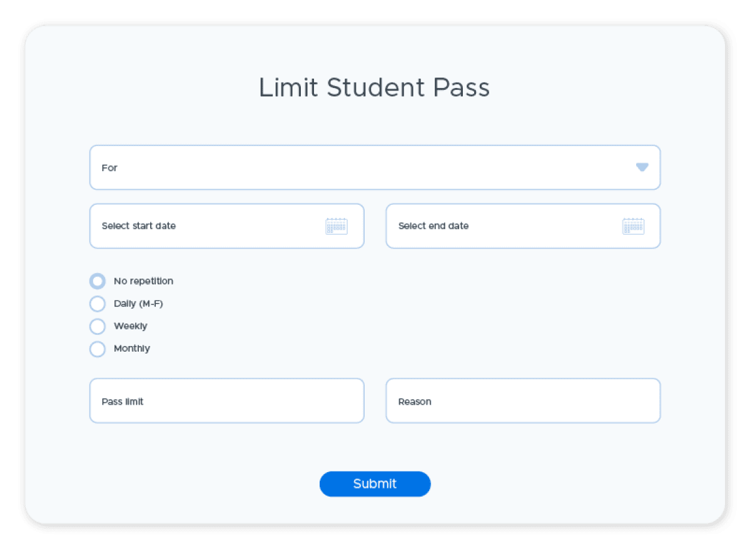Choose the Daily (M-F) radio button
Image resolution: width=750 pixels, height=549 pixels.
click(x=98, y=304)
